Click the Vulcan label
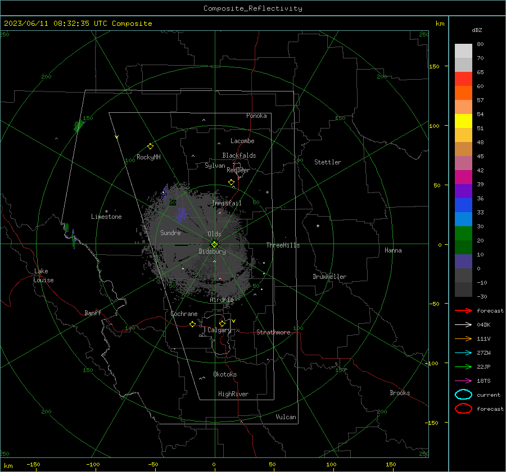506x472 pixels. click(286, 417)
